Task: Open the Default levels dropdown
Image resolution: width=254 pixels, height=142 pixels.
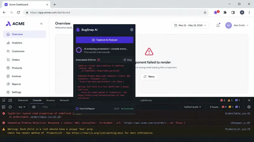Action: point(192,107)
